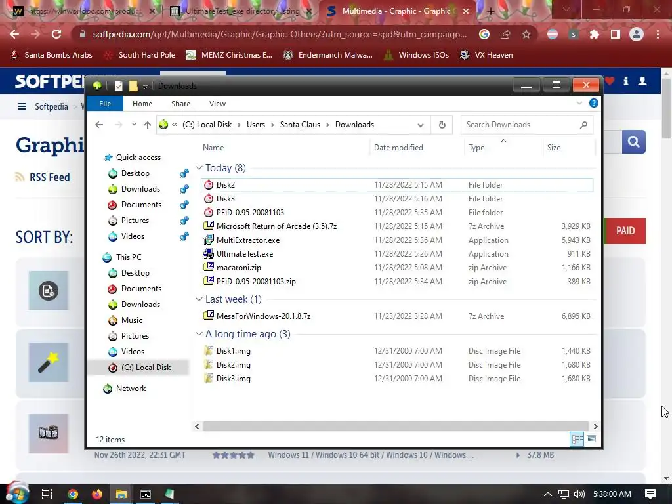Open new Chrome tab with plus
The width and height of the screenshot is (672, 504).
(491, 11)
